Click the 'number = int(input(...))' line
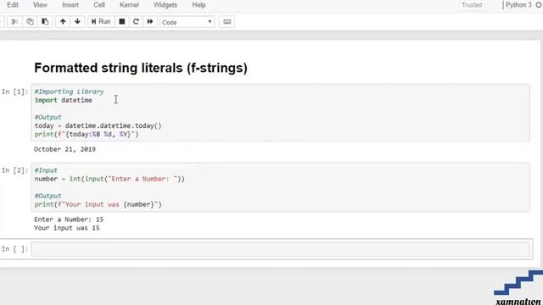 (x=109, y=179)
